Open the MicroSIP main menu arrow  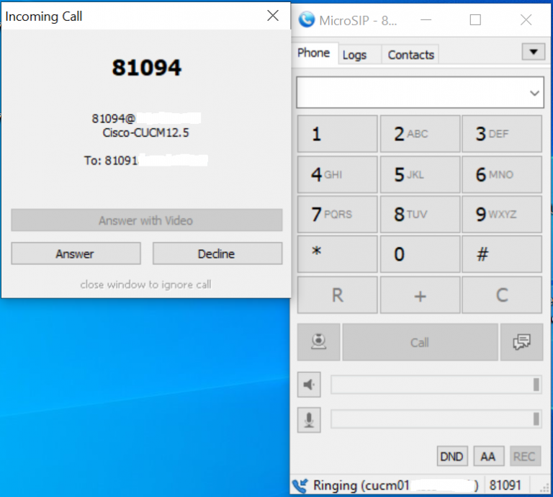pyautogui.click(x=533, y=52)
